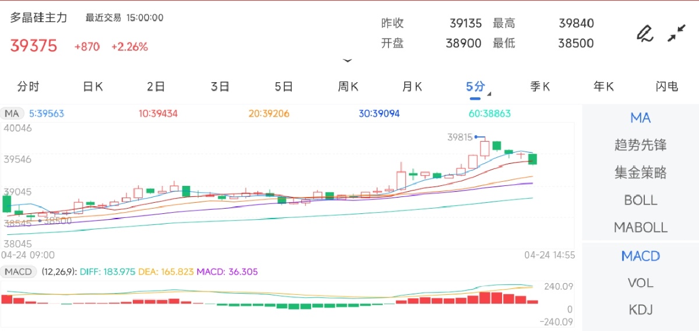Switch to the 日K tab
The image size is (699, 331).
click(93, 87)
